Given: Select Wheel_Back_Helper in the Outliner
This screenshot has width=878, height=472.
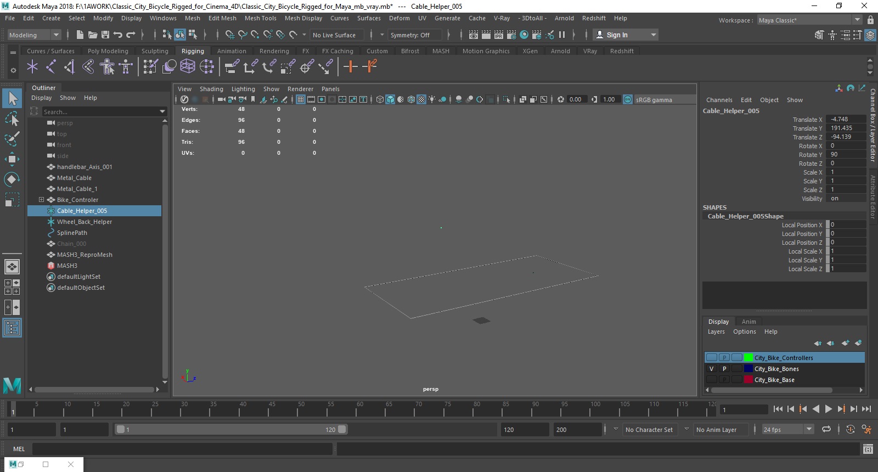Looking at the screenshot, I should point(84,222).
